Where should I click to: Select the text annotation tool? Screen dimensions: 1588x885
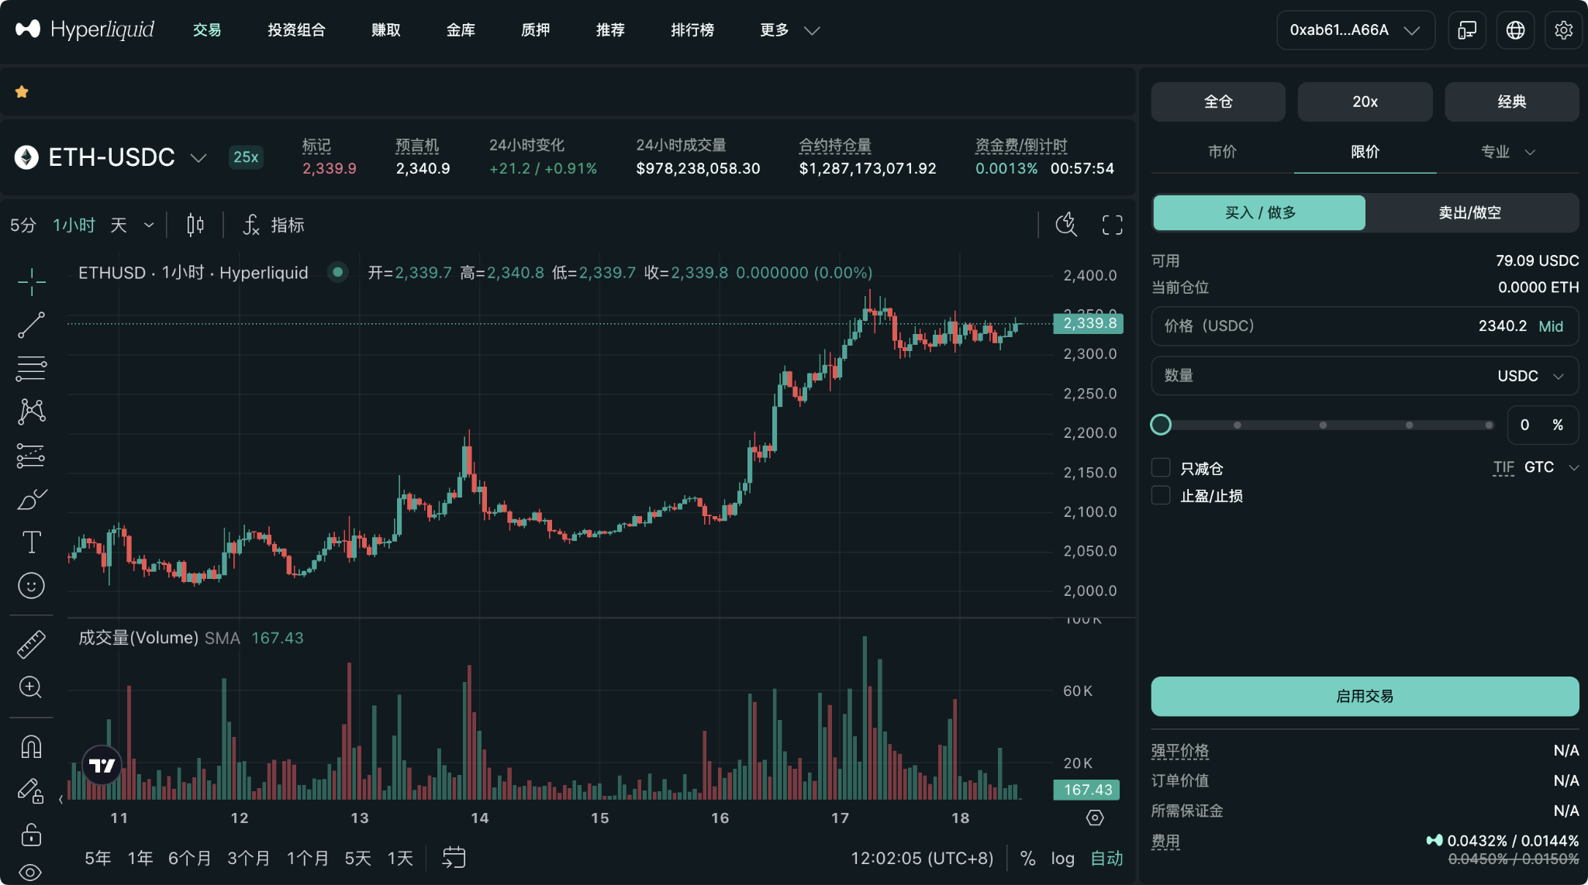[31, 542]
